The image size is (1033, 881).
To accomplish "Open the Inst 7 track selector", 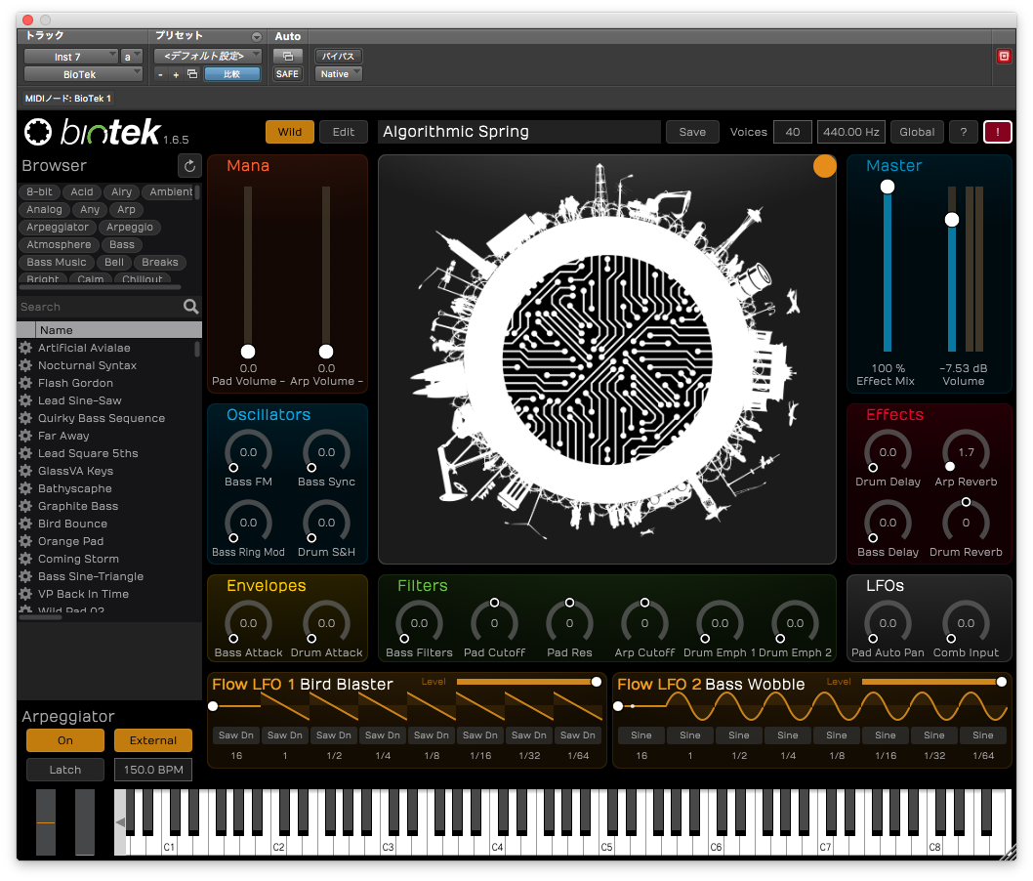I will (71, 57).
